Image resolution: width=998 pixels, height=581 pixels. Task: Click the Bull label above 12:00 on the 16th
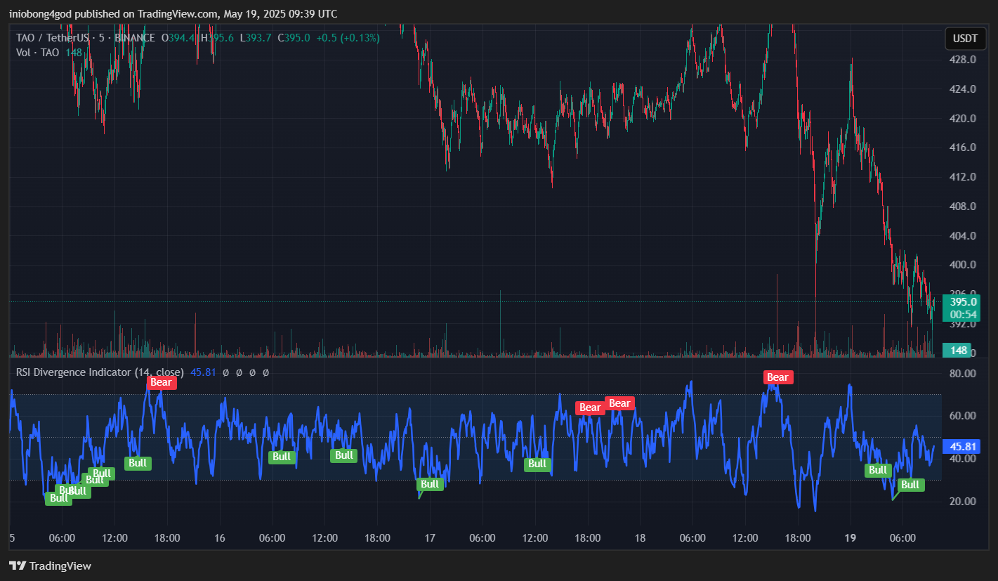click(344, 455)
